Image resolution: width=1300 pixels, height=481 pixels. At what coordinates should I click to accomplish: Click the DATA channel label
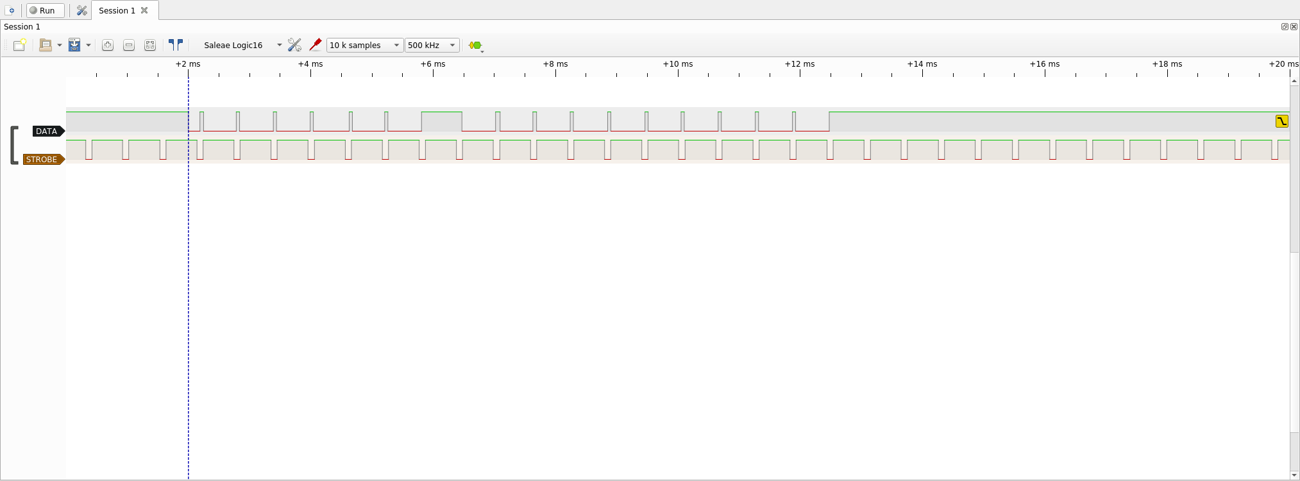47,131
